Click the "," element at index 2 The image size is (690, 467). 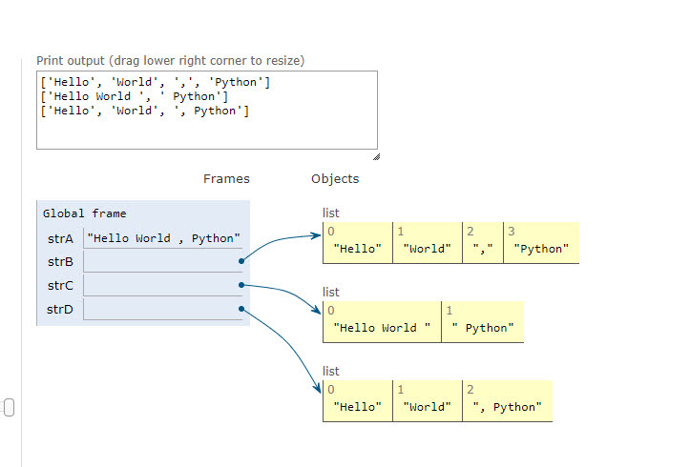pyautogui.click(x=483, y=243)
